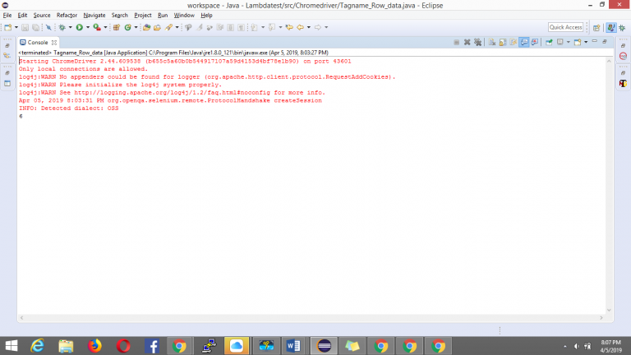The width and height of the screenshot is (631, 355).
Task: Select the Console tab
Action: pos(34,42)
